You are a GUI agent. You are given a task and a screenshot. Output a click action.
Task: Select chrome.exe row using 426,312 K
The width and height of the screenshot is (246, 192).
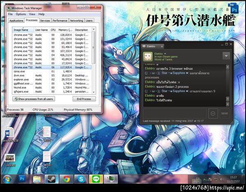pos(52,55)
